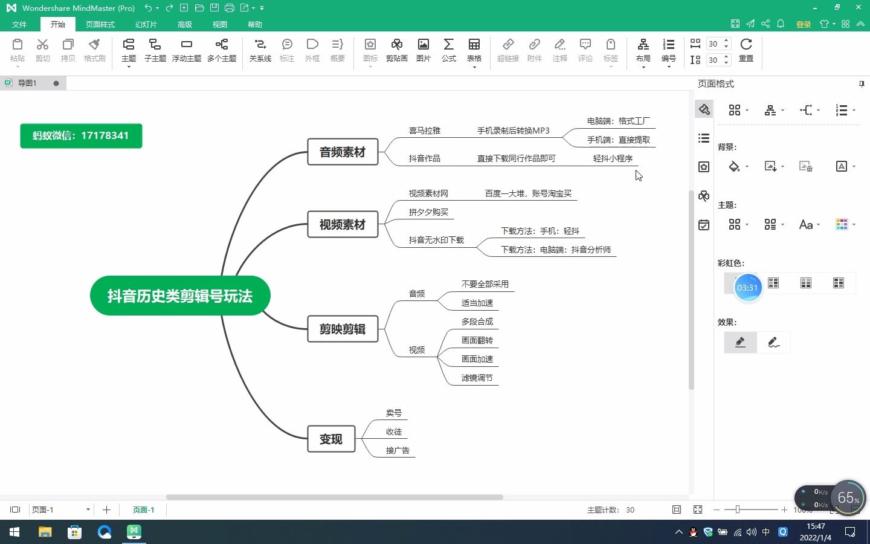
Task: Select the fourth rainbow color option
Action: (x=839, y=283)
